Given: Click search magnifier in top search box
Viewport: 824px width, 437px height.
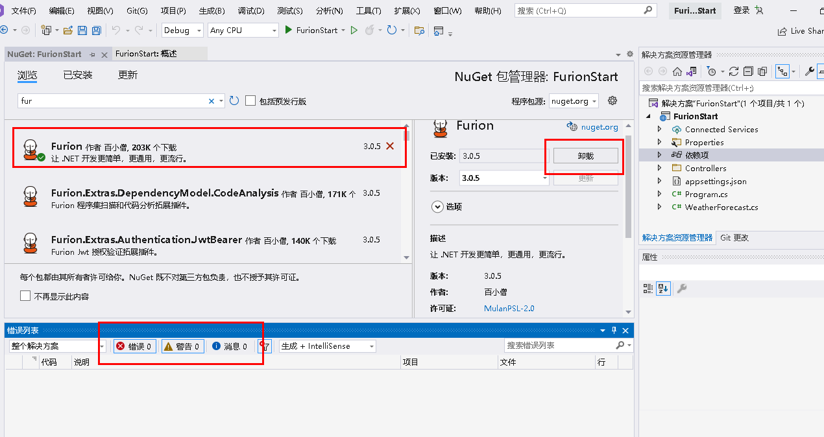Looking at the screenshot, I should (648, 10).
